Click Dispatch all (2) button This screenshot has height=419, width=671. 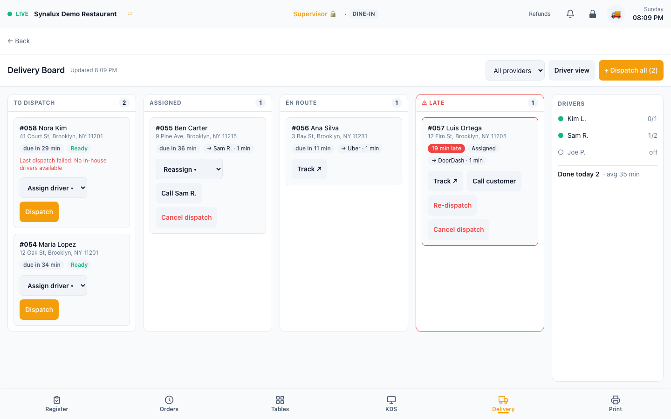point(631,70)
